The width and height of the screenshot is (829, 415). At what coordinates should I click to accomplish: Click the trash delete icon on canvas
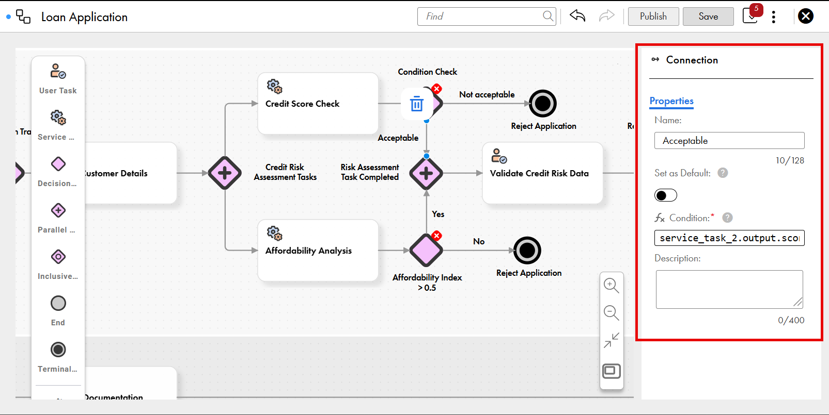(417, 104)
